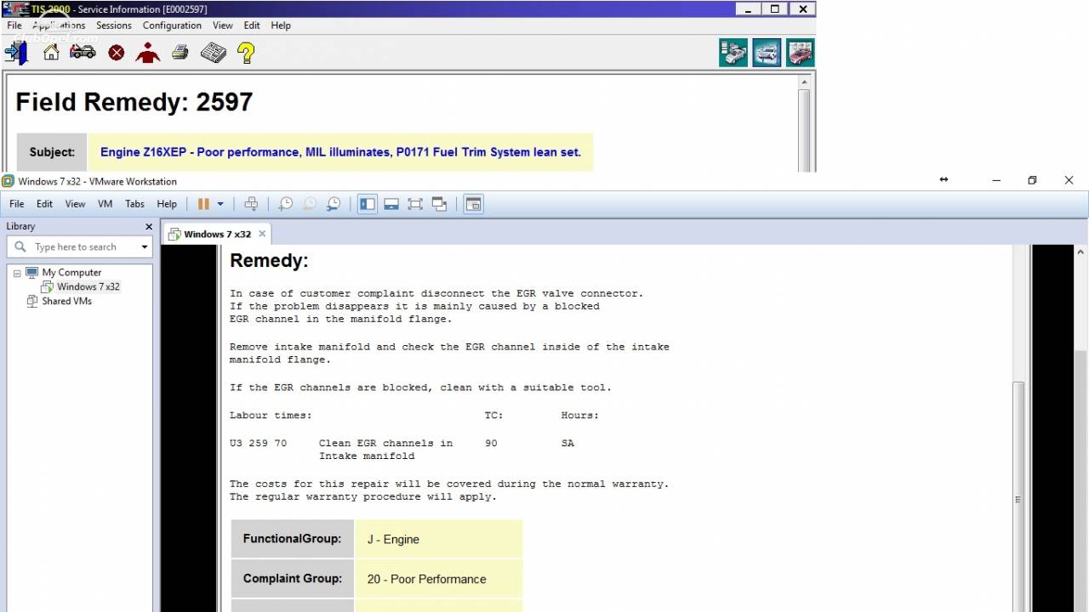Click the 'J - Engine' value cell
1089x612 pixels.
438,539
